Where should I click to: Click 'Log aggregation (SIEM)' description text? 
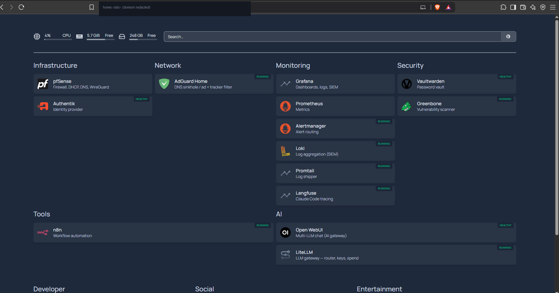[317, 154]
